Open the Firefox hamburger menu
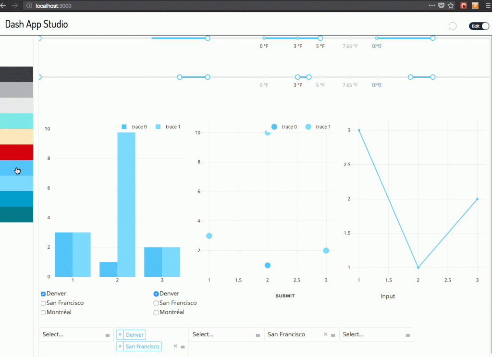This screenshot has width=492, height=357. (488, 5)
